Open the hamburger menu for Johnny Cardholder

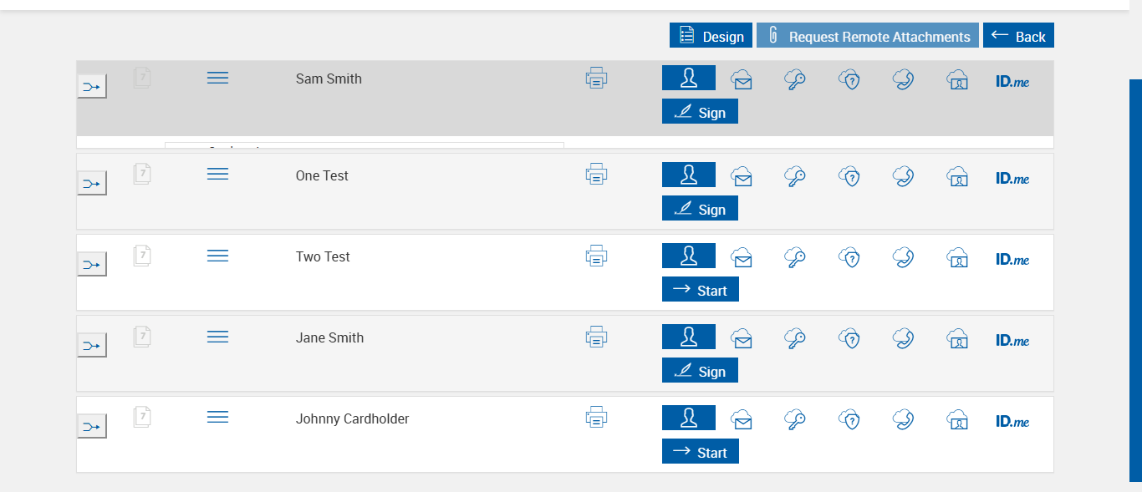[x=217, y=417]
